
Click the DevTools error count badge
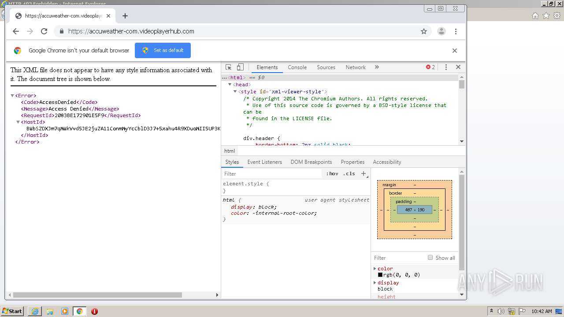tap(430, 67)
